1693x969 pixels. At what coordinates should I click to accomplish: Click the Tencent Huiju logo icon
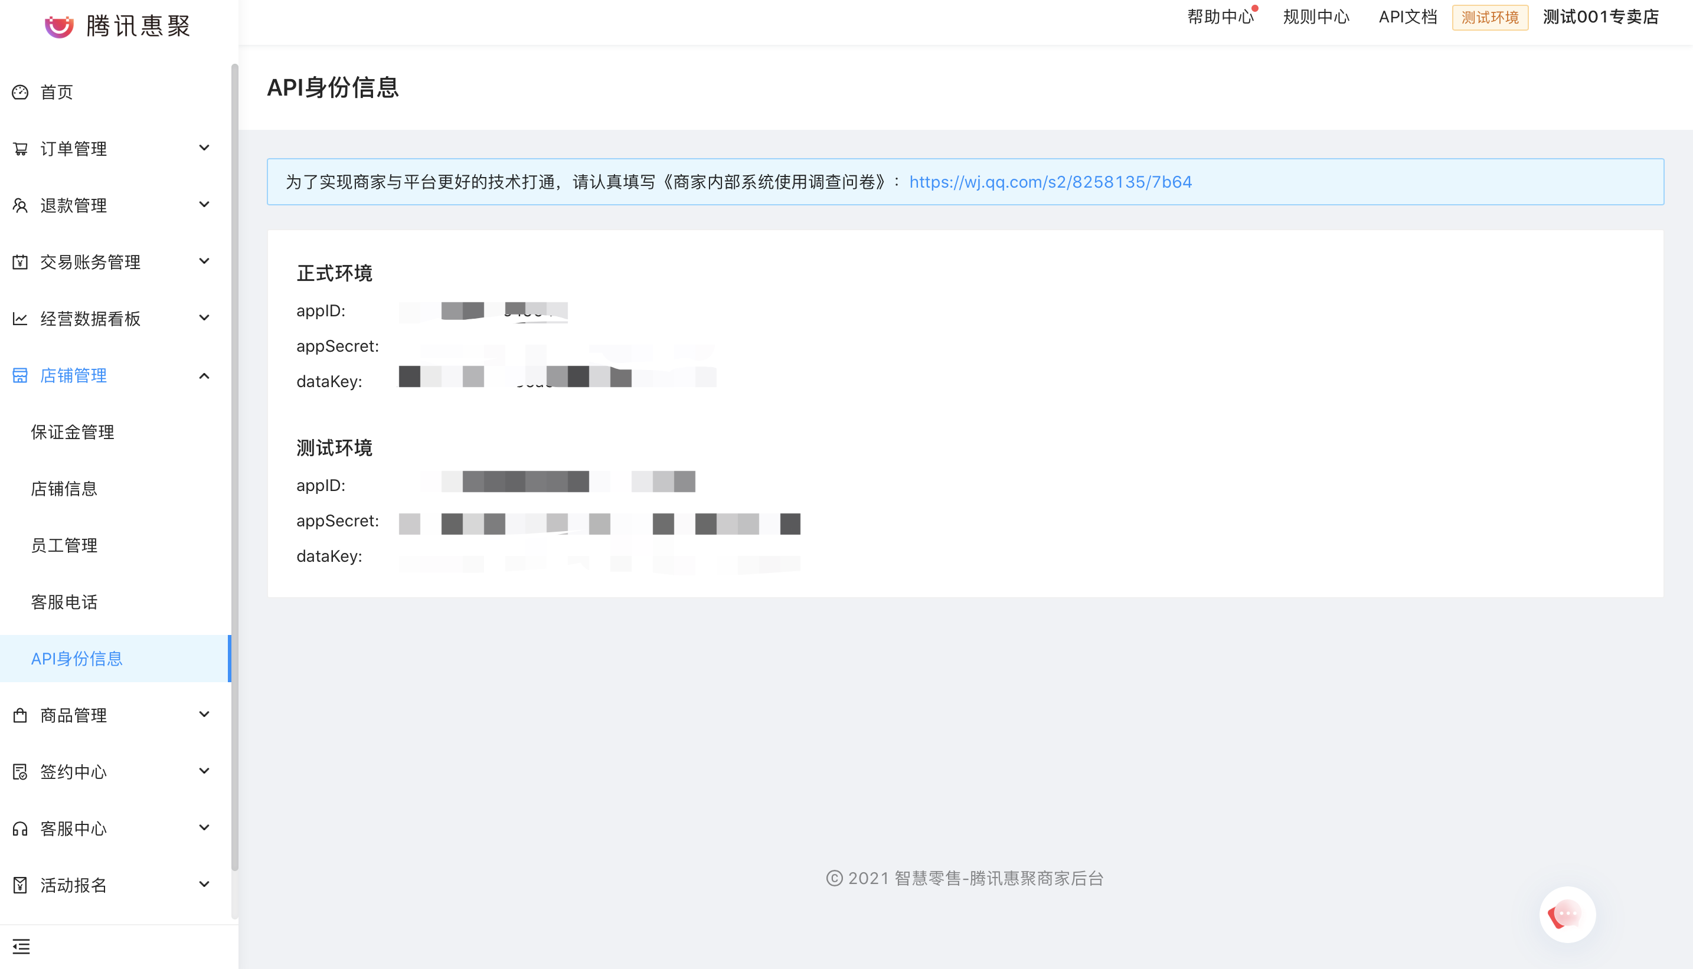58,26
